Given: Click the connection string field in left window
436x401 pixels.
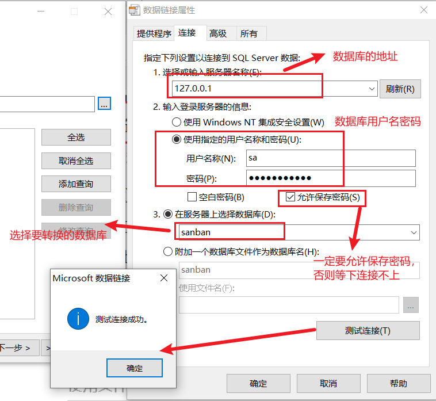Looking at the screenshot, I should pos(47,104).
